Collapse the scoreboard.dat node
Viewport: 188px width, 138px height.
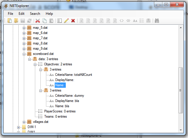[24, 54]
